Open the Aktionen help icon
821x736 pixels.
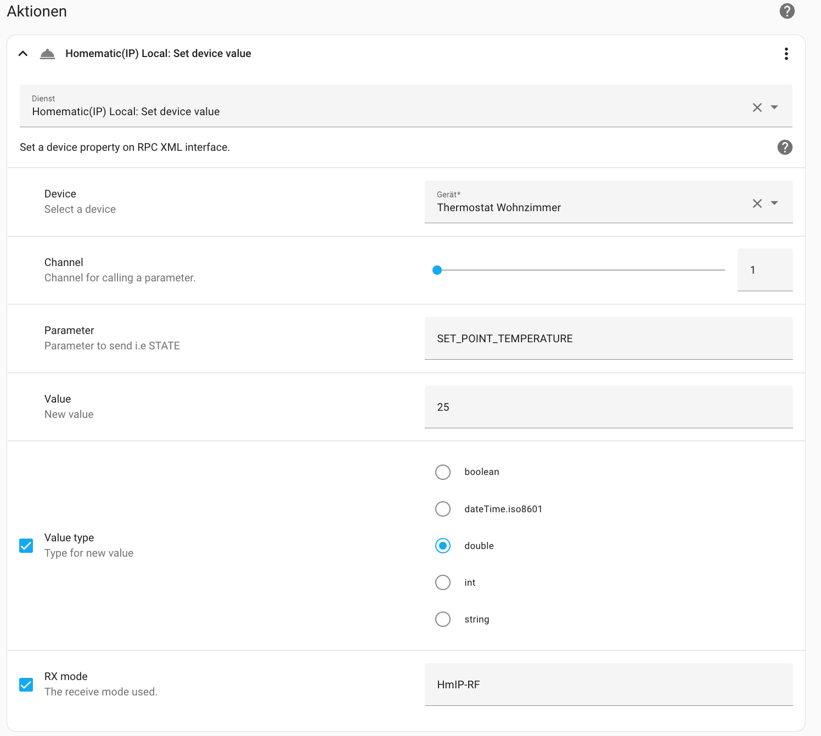pos(787,11)
